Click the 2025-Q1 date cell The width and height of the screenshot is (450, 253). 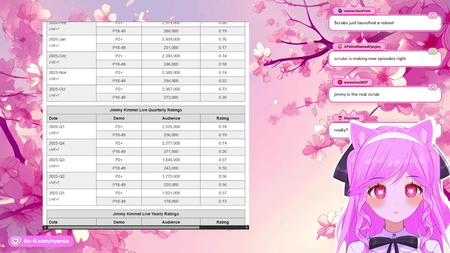coord(71,197)
